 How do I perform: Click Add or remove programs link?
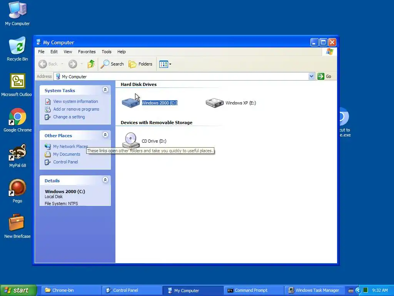(x=76, y=109)
